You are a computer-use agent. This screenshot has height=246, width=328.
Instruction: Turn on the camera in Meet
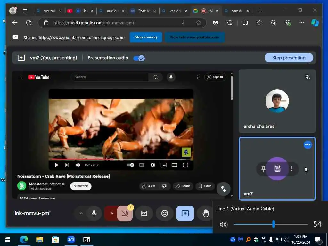click(x=125, y=213)
